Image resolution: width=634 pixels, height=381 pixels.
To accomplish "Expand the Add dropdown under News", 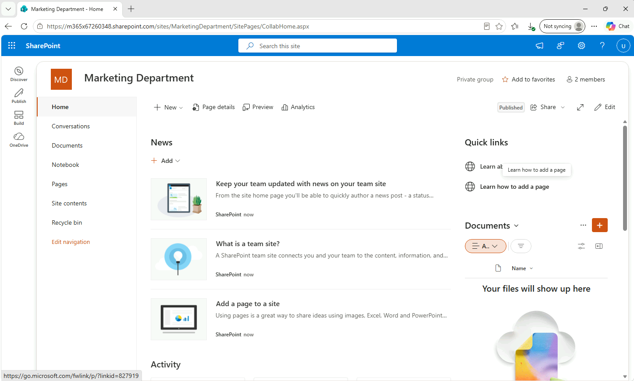I will [x=166, y=161].
